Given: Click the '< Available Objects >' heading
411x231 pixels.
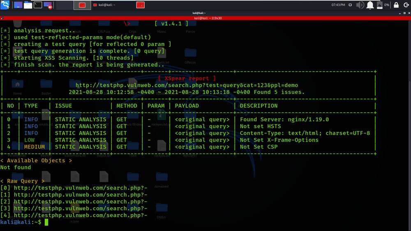Looking at the screenshot, I should tap(36, 160).
